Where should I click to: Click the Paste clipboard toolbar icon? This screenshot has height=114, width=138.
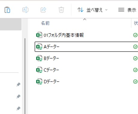[7, 10]
